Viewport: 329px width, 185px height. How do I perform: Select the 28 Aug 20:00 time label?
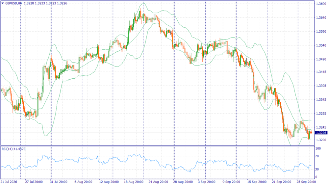(x=183, y=182)
